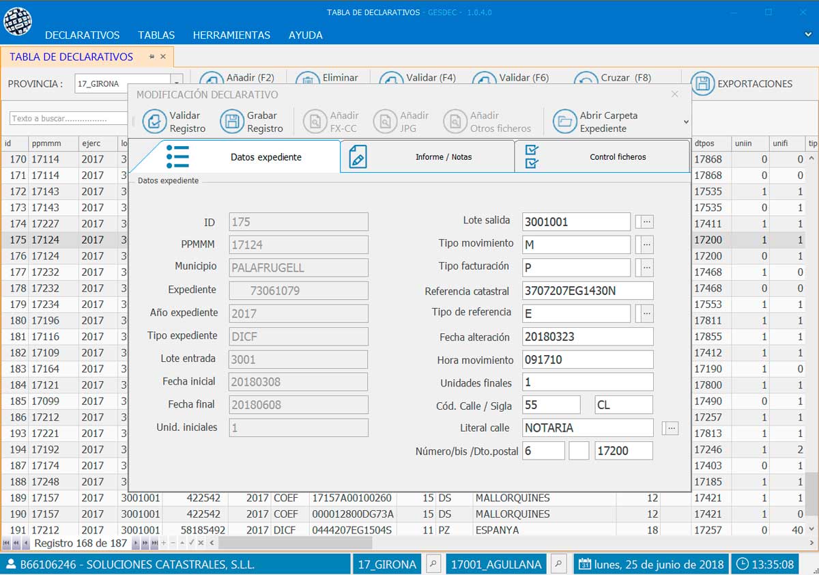819x575 pixels.
Task: Click the calendar icon in status bar
Action: pyautogui.click(x=584, y=565)
